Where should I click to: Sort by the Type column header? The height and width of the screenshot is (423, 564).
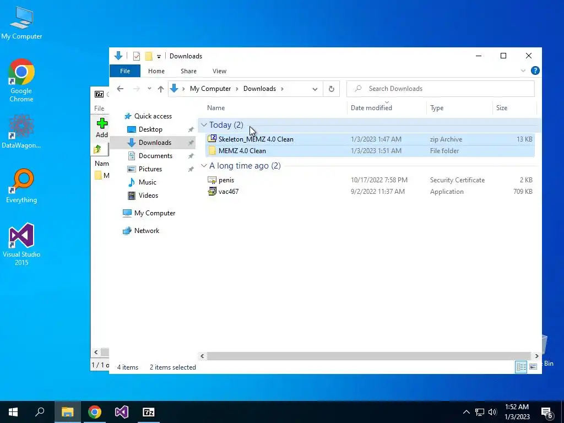(437, 108)
